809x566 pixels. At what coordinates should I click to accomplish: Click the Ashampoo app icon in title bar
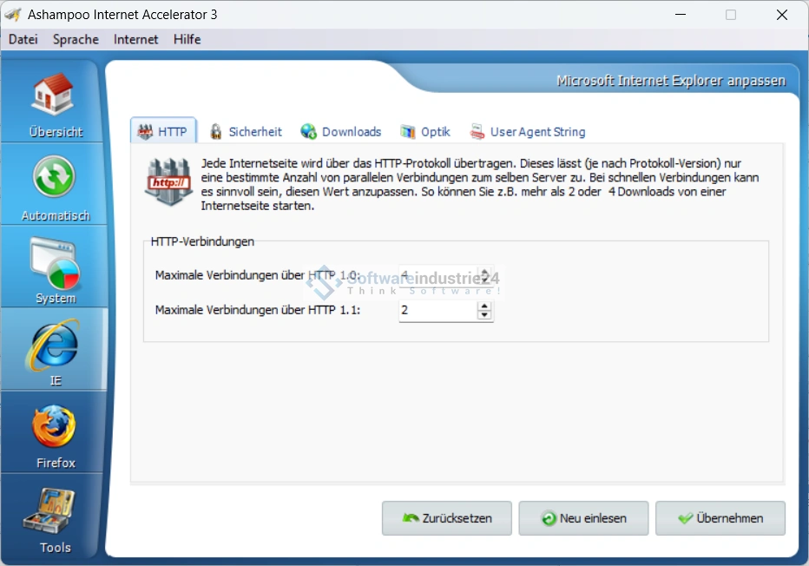[x=13, y=15]
